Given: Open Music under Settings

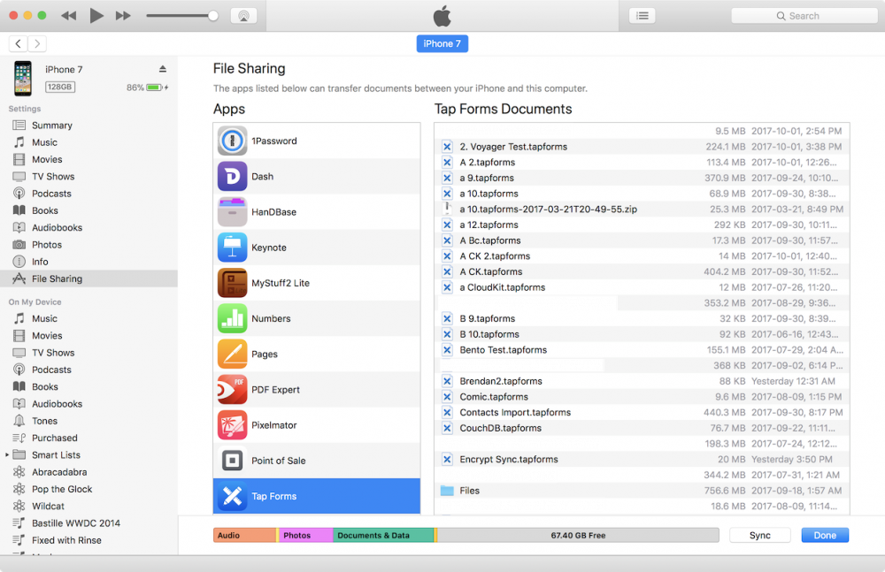Looking at the screenshot, I should [x=88, y=142].
